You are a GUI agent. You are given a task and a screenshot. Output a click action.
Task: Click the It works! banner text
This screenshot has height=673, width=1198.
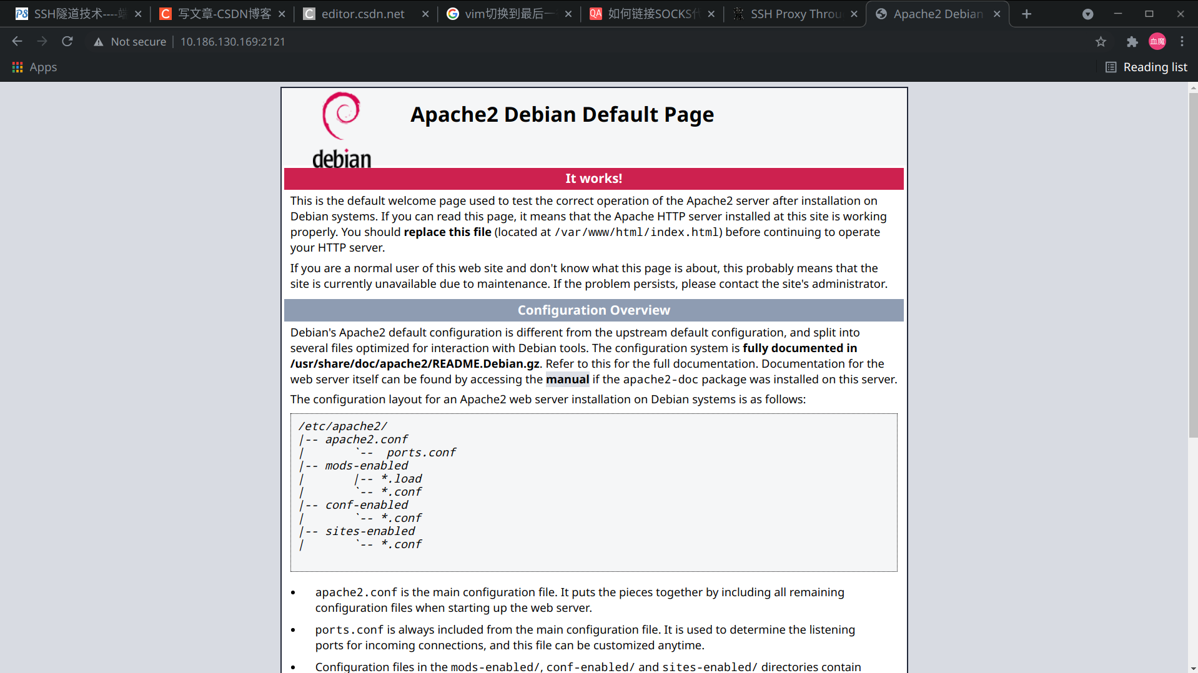coord(593,179)
